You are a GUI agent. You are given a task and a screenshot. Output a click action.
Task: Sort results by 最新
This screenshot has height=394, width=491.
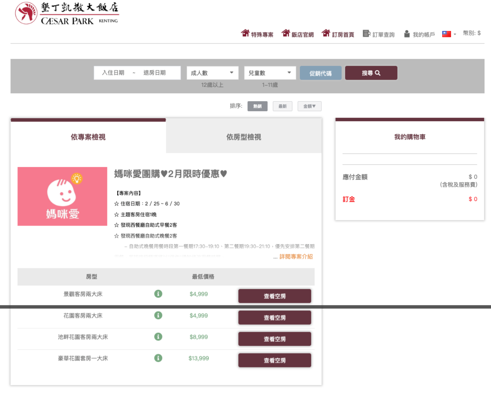[x=282, y=106]
